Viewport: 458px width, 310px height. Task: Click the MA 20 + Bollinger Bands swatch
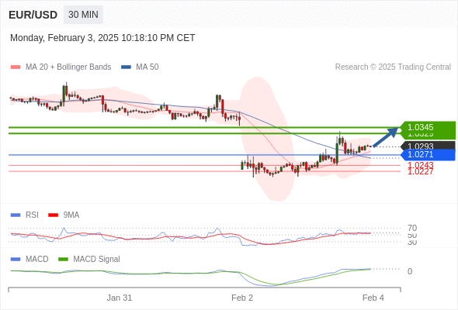point(16,67)
